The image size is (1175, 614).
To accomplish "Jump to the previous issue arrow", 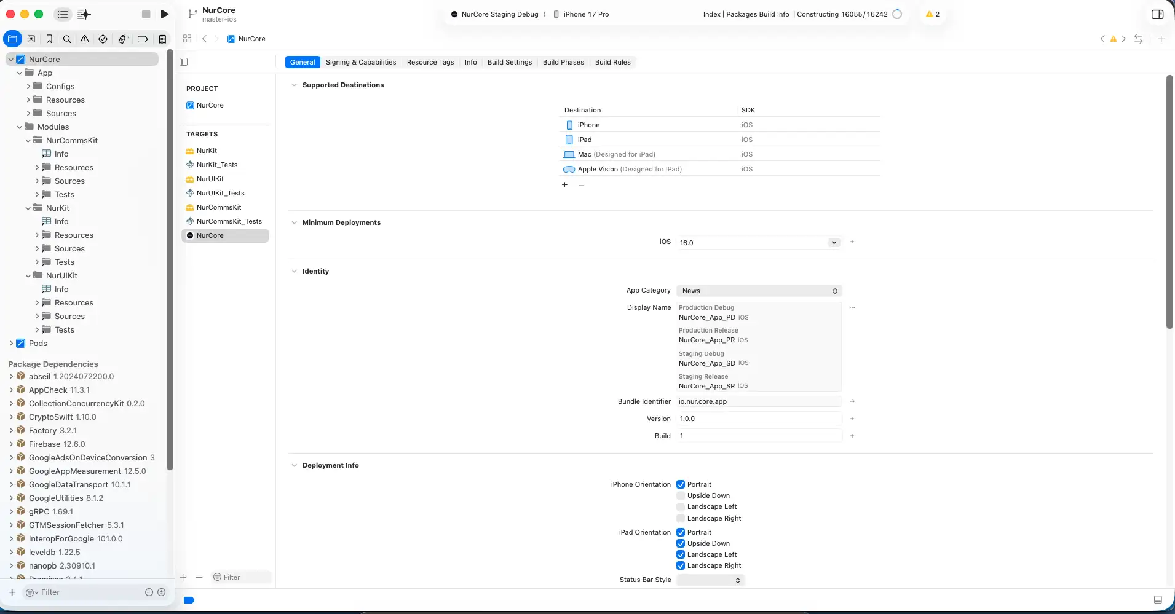I will click(x=1102, y=39).
